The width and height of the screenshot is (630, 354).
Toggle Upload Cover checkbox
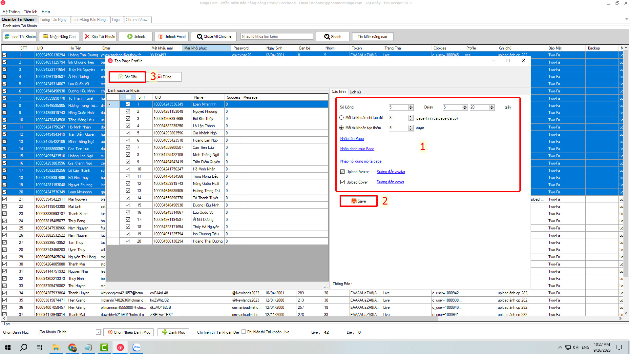(342, 182)
